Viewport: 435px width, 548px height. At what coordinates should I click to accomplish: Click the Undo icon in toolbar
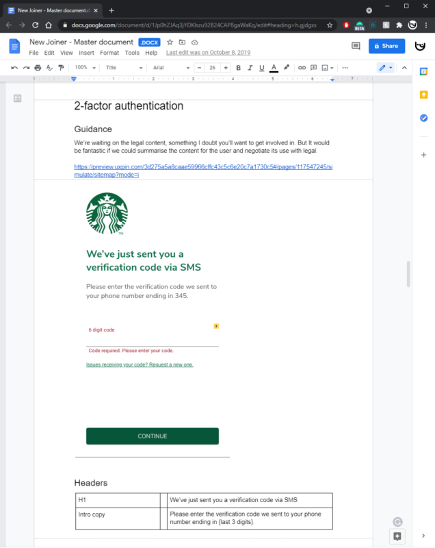pos(14,68)
